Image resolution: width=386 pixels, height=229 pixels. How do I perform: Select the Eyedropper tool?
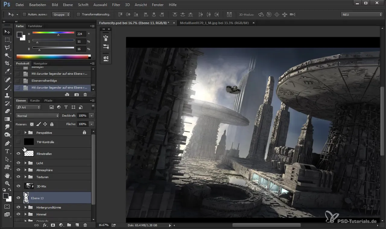(x=7, y=71)
